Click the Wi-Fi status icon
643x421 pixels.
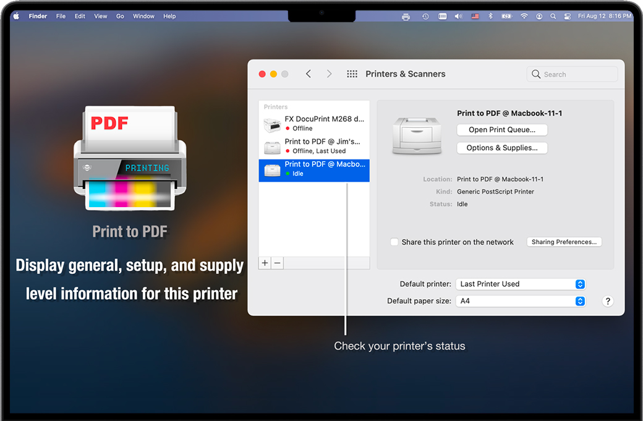point(525,17)
